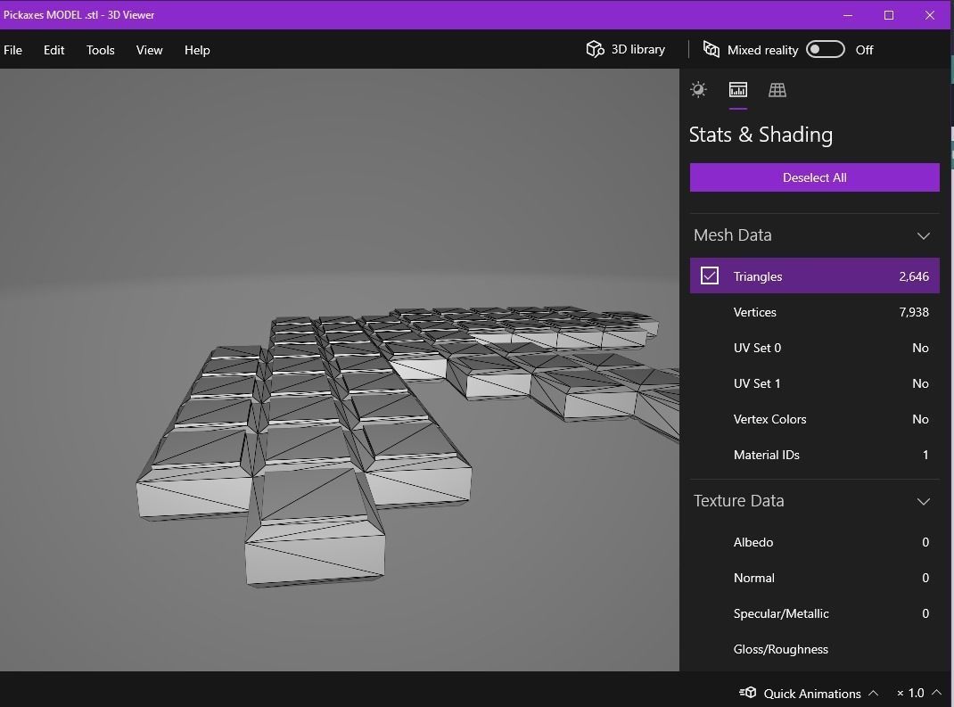Uncheck the Triangles checkbox

pyautogui.click(x=710, y=275)
